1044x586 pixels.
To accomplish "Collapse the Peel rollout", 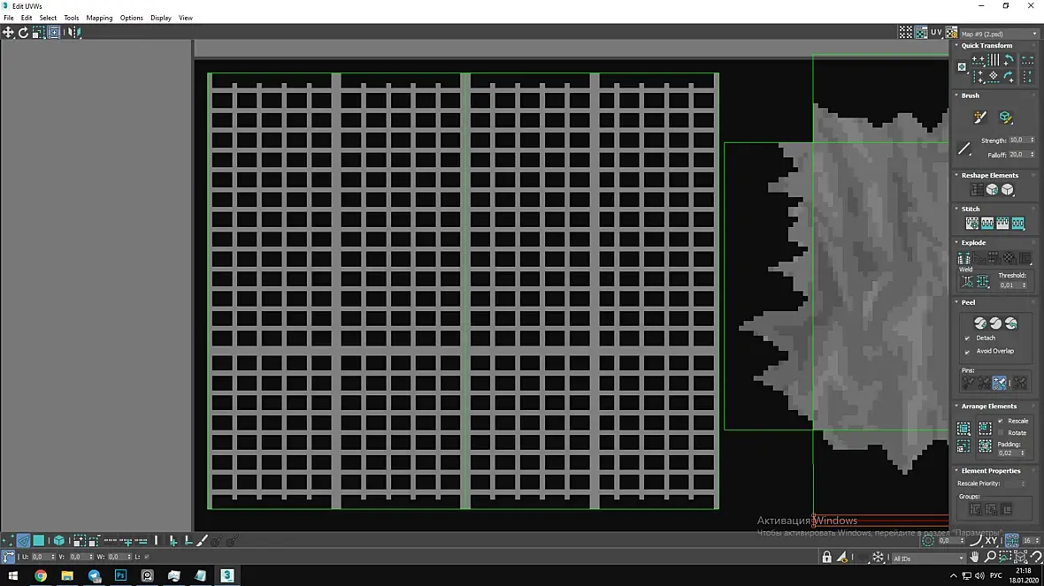I will 956,302.
